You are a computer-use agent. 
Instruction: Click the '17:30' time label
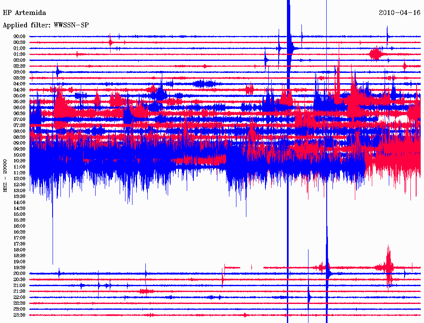pos(19,244)
